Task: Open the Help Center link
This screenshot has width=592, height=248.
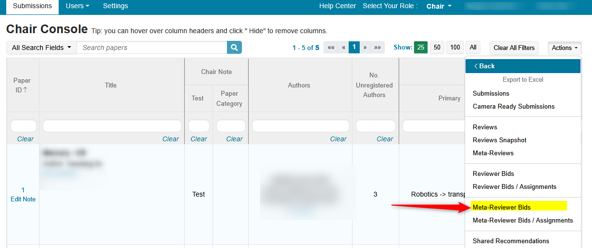Action: pyautogui.click(x=338, y=6)
